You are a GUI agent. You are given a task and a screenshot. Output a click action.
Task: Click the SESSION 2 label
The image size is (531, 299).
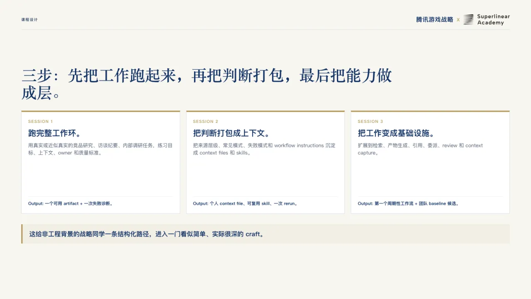tap(205, 122)
